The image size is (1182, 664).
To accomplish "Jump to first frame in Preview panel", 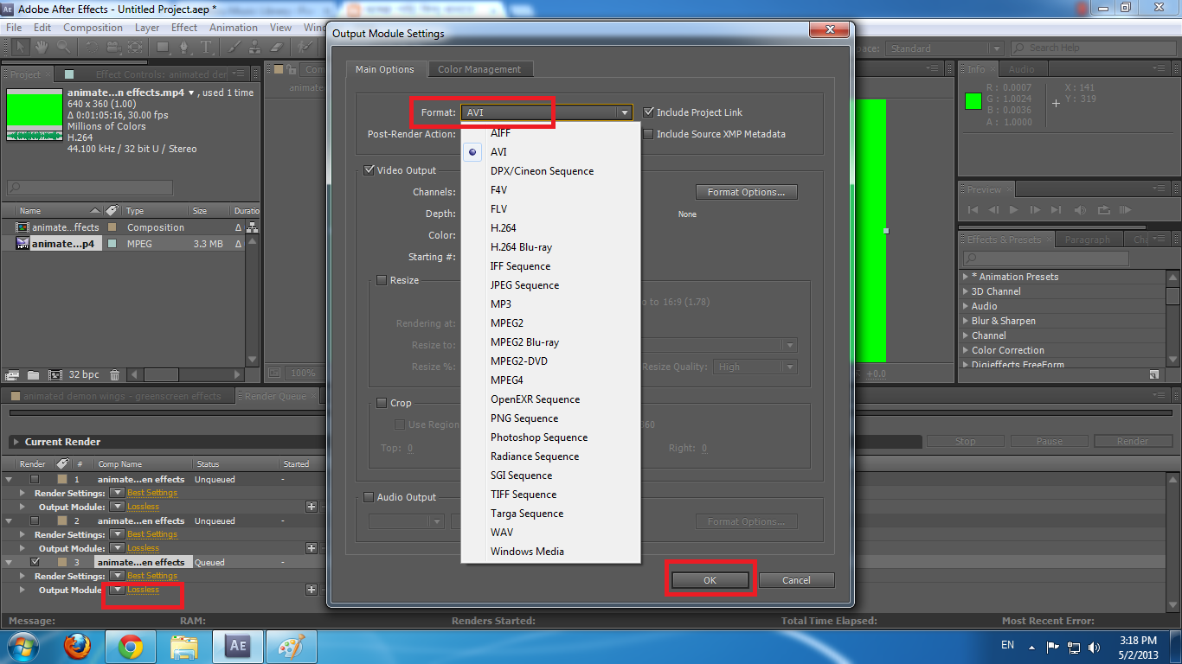I will (973, 210).
